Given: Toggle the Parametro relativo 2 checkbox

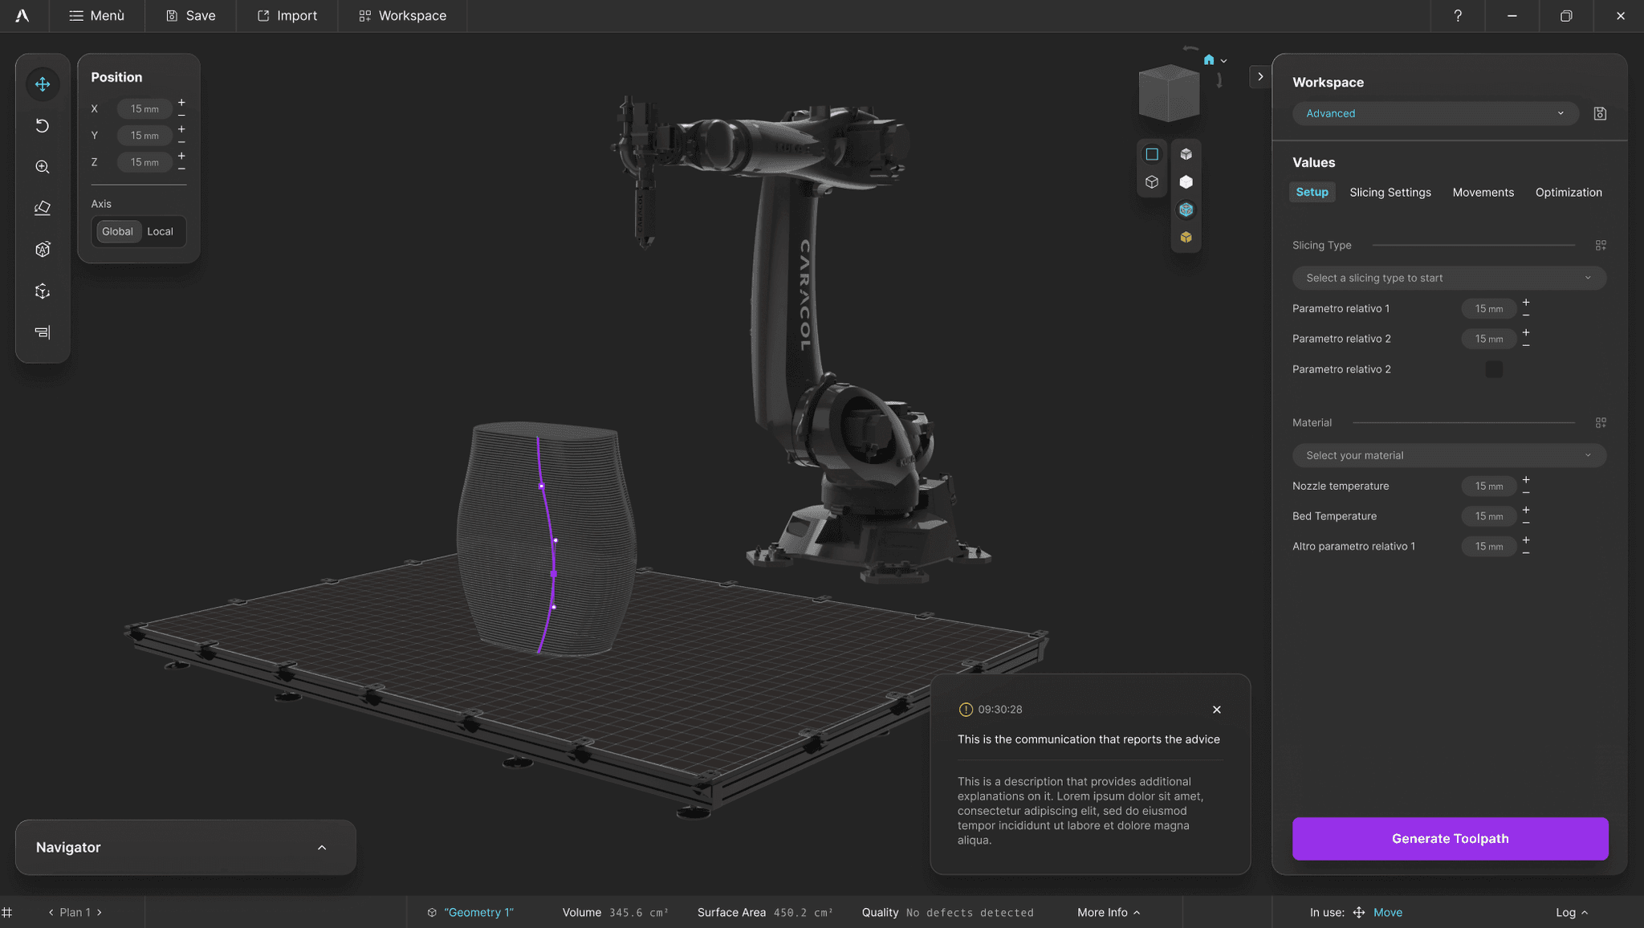Looking at the screenshot, I should click(x=1494, y=369).
